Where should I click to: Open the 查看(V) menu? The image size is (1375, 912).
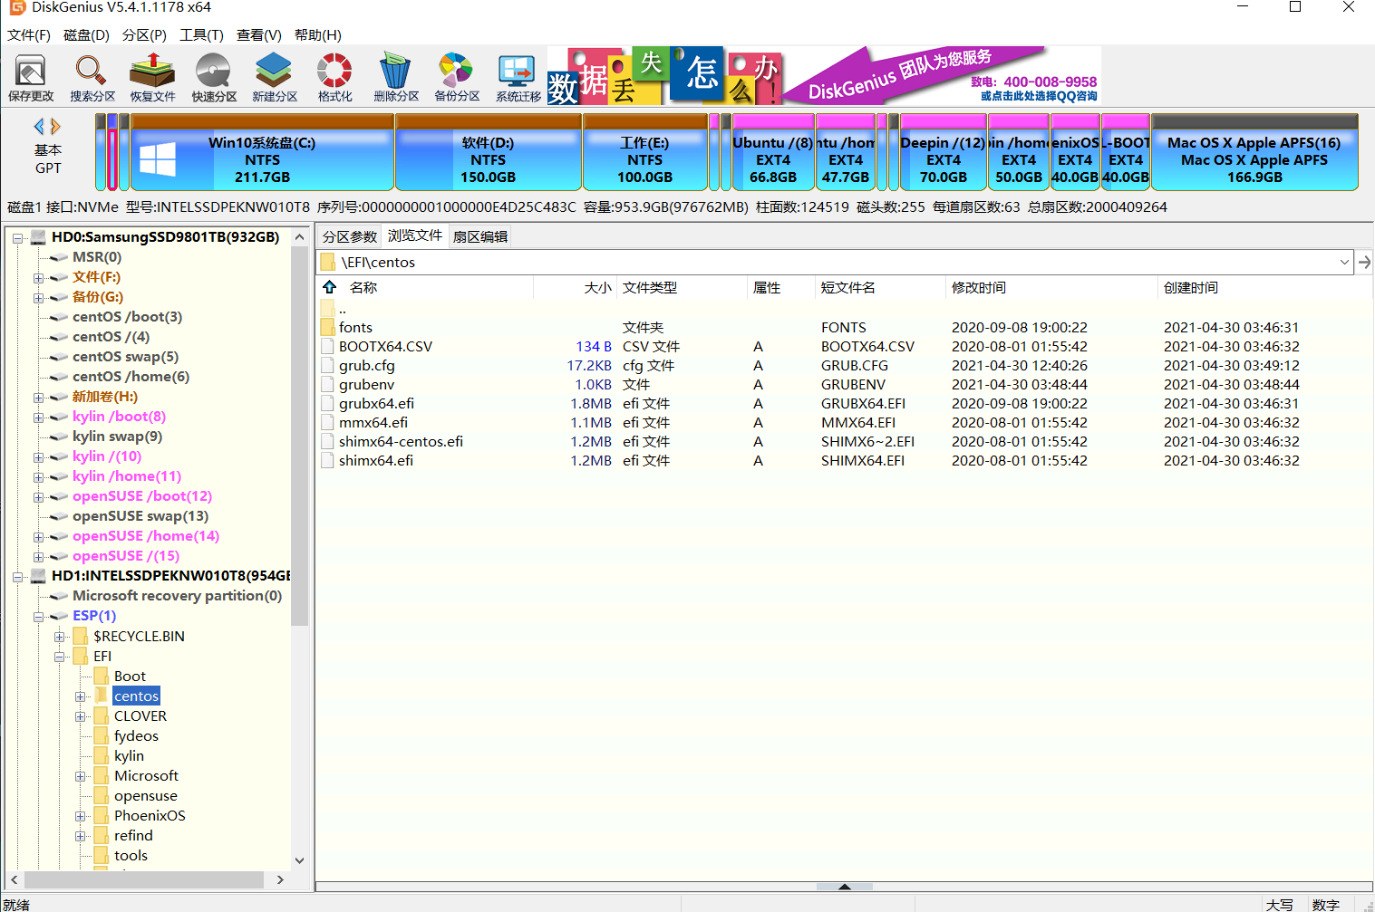coord(259,34)
